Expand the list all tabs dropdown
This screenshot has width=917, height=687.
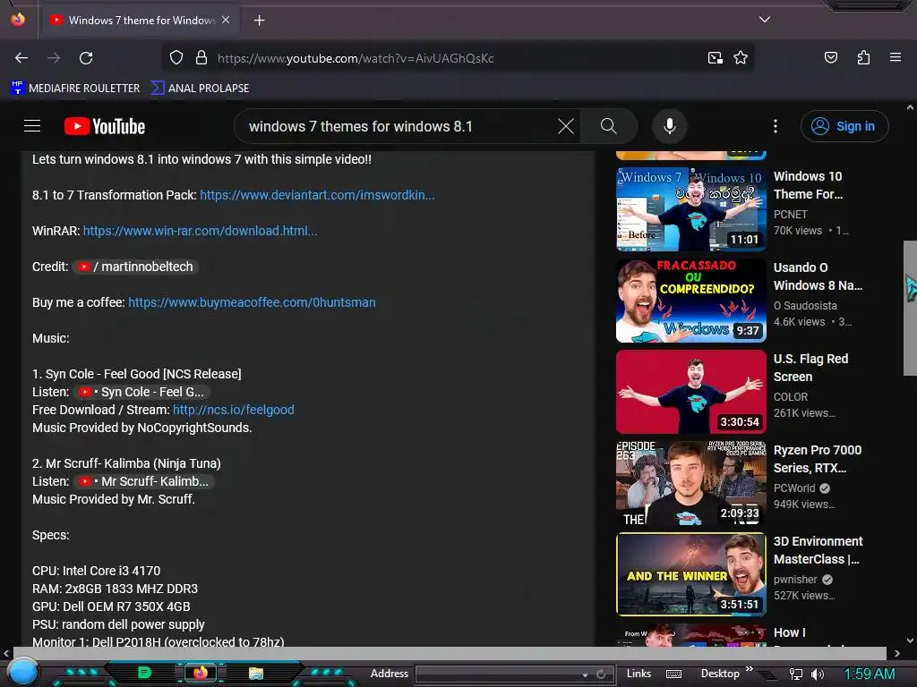[765, 20]
